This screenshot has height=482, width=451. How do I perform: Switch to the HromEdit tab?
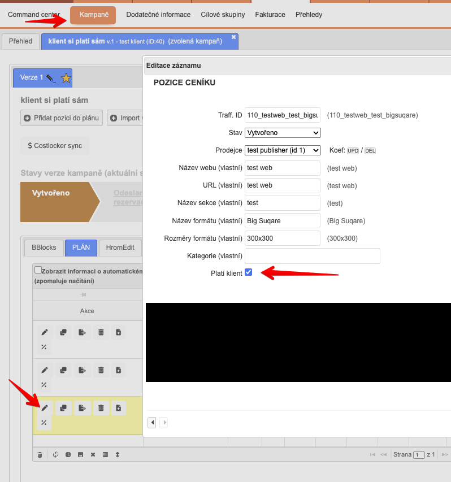point(119,247)
